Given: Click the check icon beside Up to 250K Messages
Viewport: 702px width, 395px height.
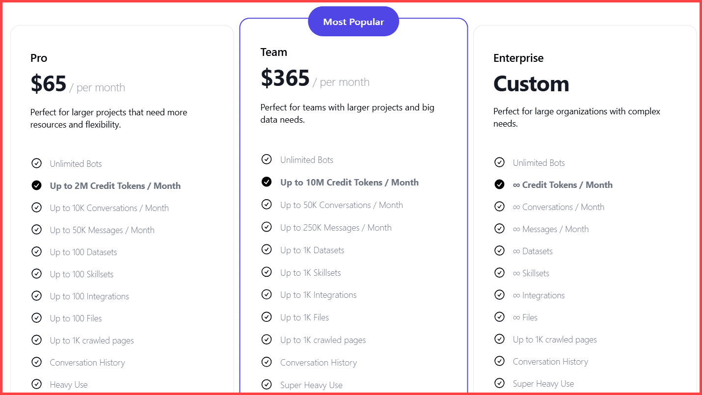Looking at the screenshot, I should [x=267, y=227].
